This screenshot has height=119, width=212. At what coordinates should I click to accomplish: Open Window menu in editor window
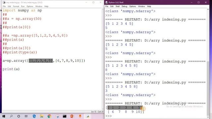[x=39, y=6]
